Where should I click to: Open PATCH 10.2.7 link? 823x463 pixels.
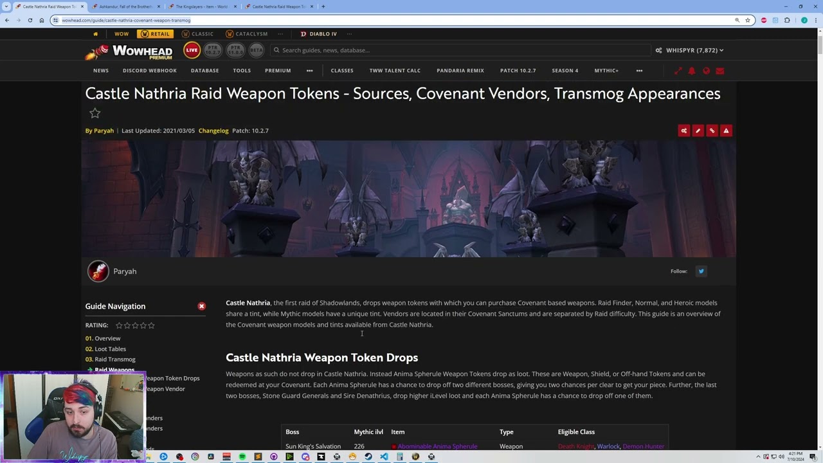tap(518, 71)
